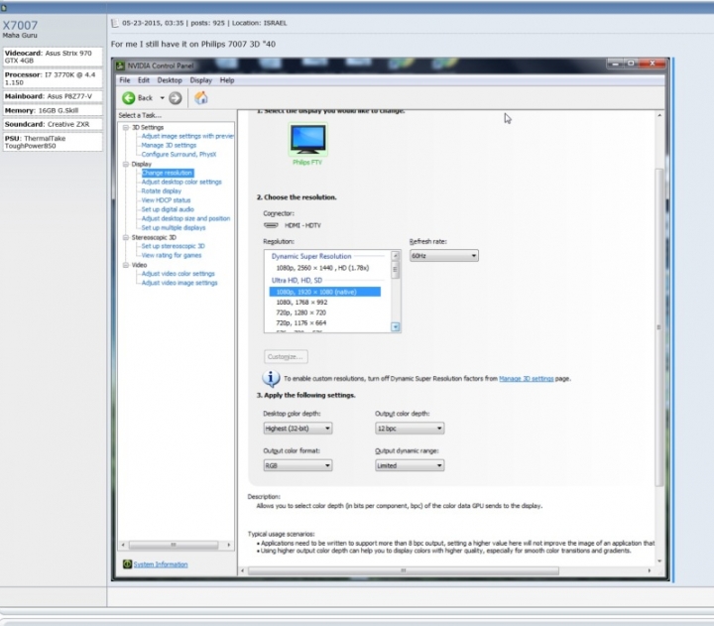This screenshot has width=714, height=626.
Task: Open the Display menu
Action: coord(200,80)
